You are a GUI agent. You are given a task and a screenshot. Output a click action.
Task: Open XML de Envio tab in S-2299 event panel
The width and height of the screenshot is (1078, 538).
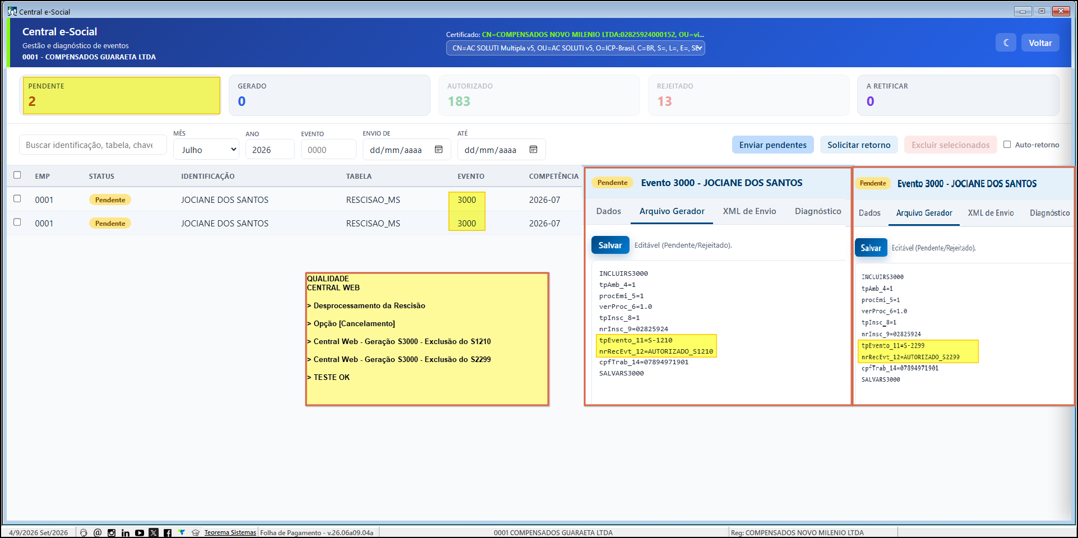(991, 213)
